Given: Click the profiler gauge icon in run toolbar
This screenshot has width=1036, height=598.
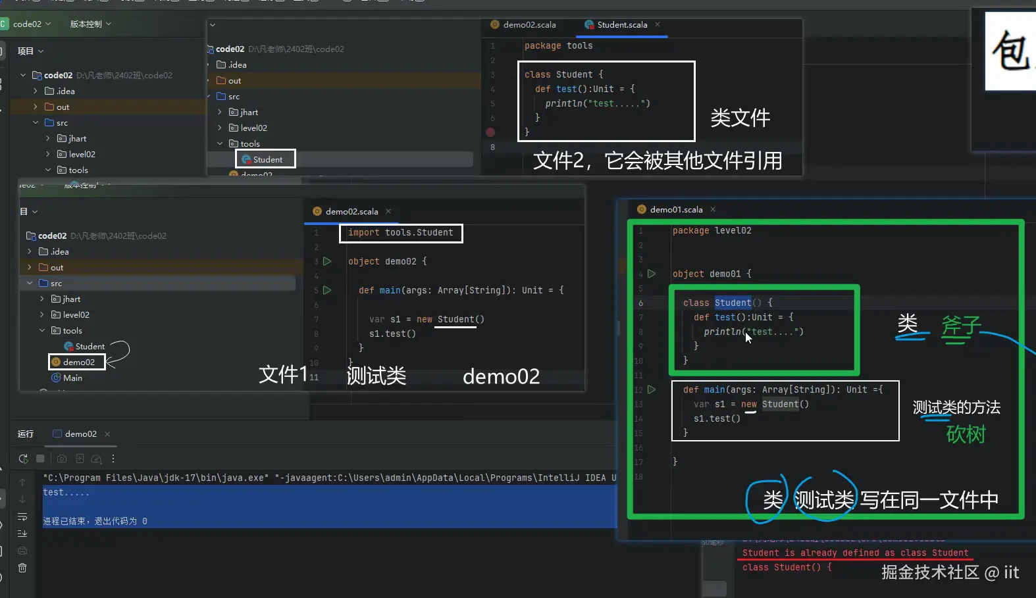Looking at the screenshot, I should pos(97,459).
